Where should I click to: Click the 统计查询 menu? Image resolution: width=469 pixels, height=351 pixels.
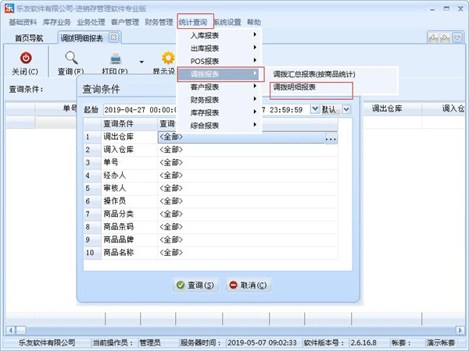click(x=193, y=23)
